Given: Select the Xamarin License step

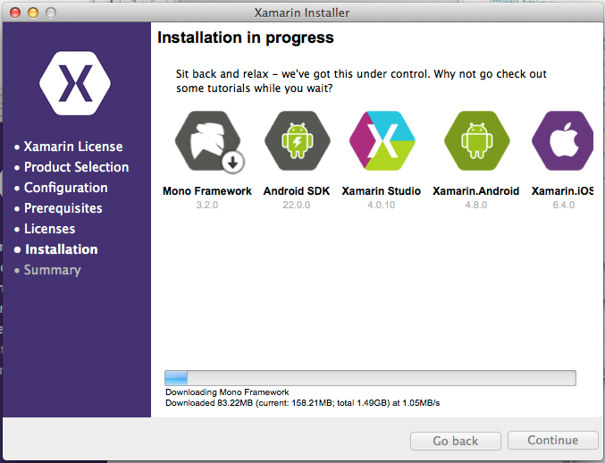Looking at the screenshot, I should [68, 147].
